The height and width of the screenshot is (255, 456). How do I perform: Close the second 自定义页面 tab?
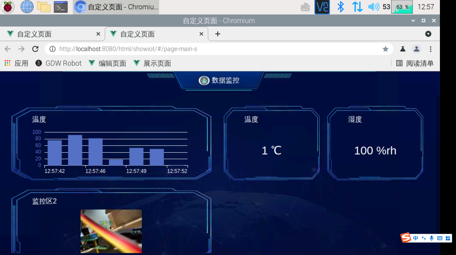[201, 34]
